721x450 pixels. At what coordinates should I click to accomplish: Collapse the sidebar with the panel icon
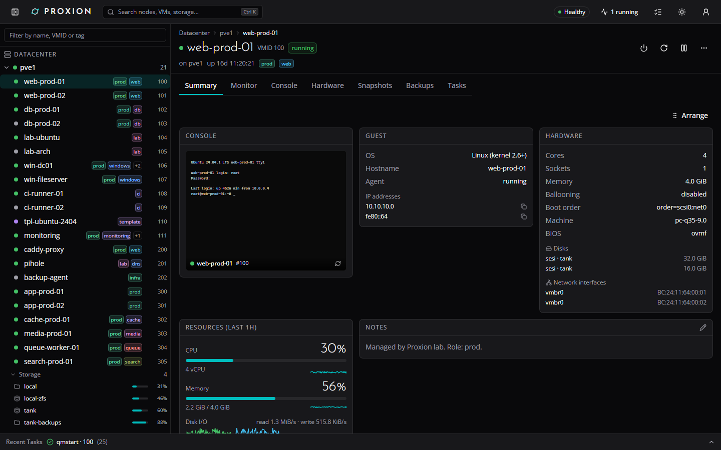(15, 11)
